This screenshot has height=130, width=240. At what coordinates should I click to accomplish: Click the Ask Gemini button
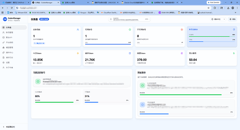214,2
